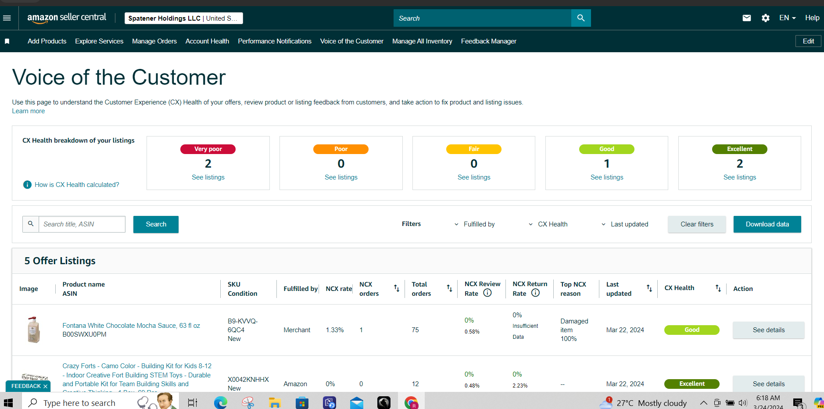Click the NCX Review Rate info icon
This screenshot has width=824, height=409.
click(x=487, y=293)
